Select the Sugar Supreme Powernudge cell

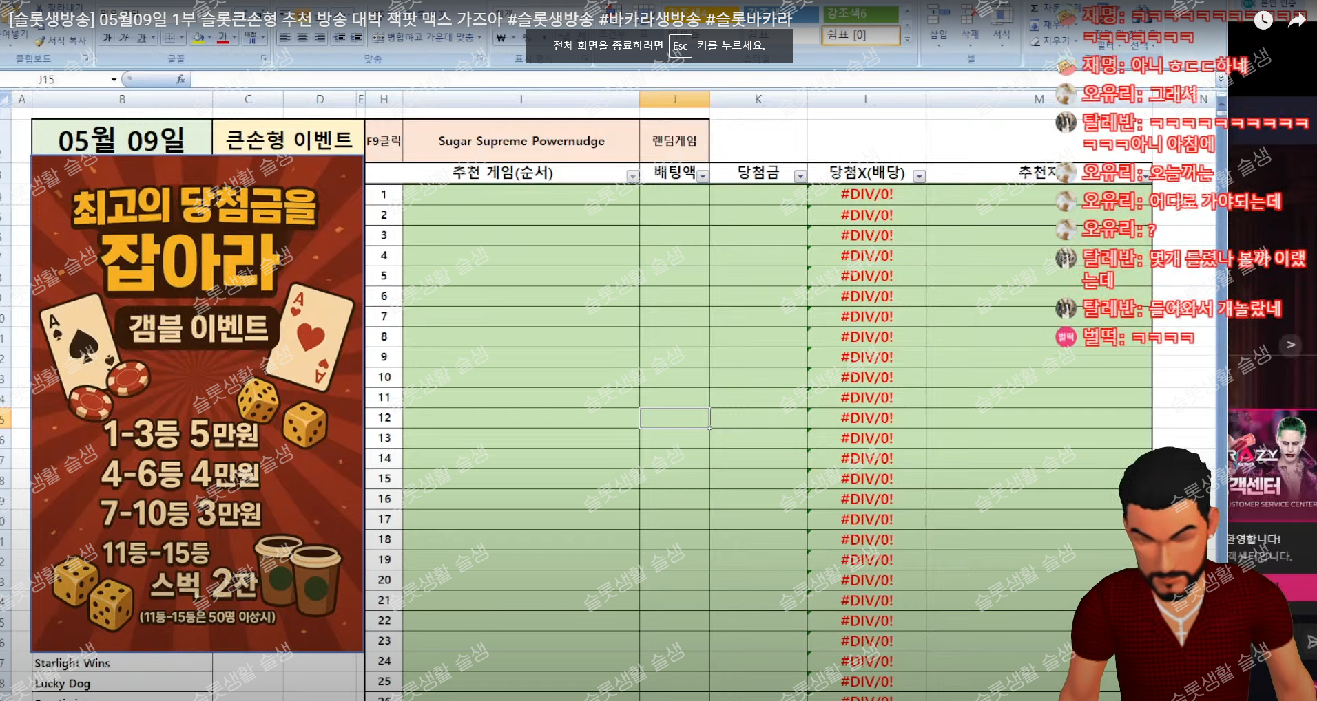(521, 141)
